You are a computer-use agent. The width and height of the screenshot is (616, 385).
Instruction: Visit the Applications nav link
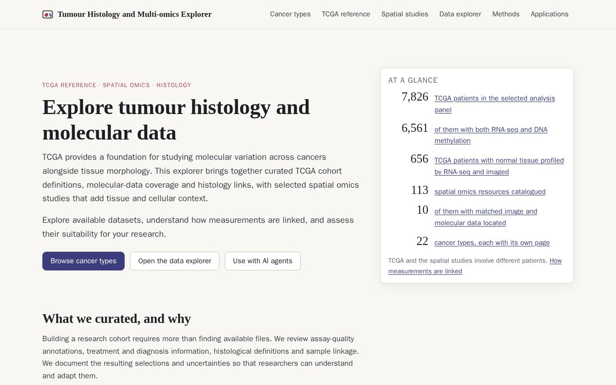(550, 14)
